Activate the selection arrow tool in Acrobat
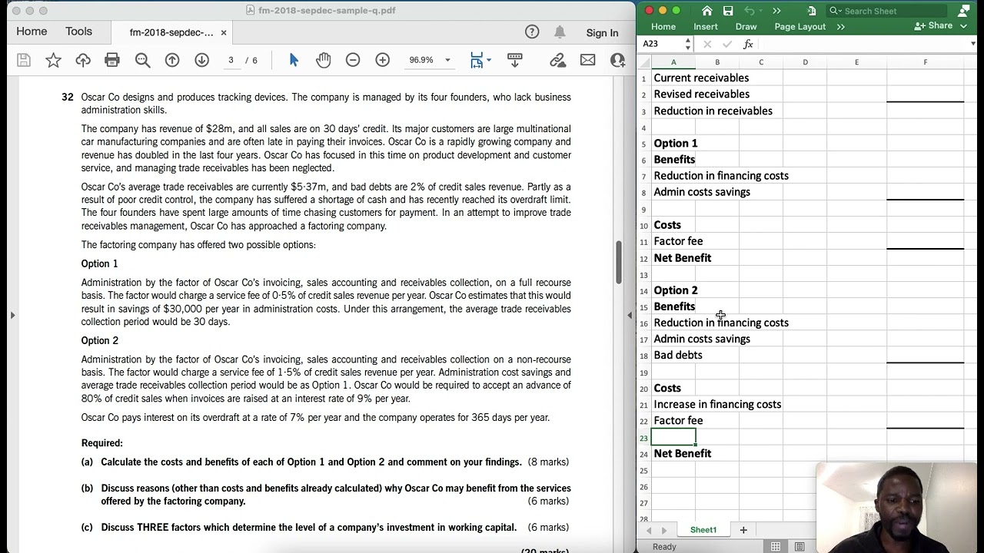Image resolution: width=984 pixels, height=553 pixels. [x=293, y=60]
